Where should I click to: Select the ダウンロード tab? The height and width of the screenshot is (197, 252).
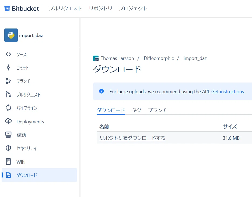point(111,110)
